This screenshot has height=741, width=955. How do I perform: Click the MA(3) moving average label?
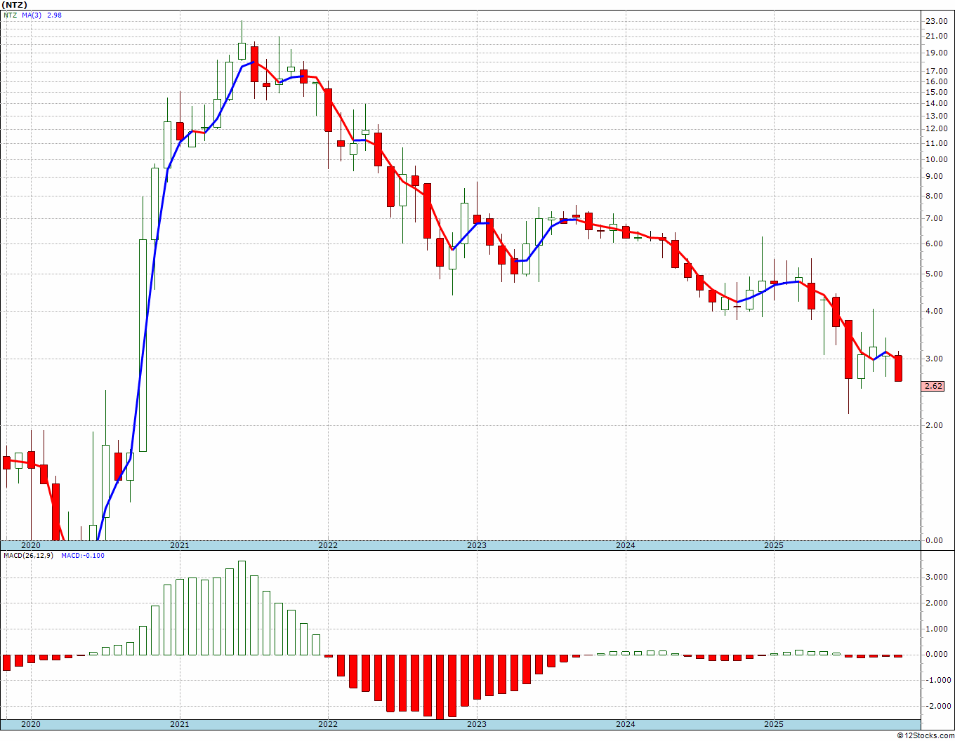pos(32,15)
